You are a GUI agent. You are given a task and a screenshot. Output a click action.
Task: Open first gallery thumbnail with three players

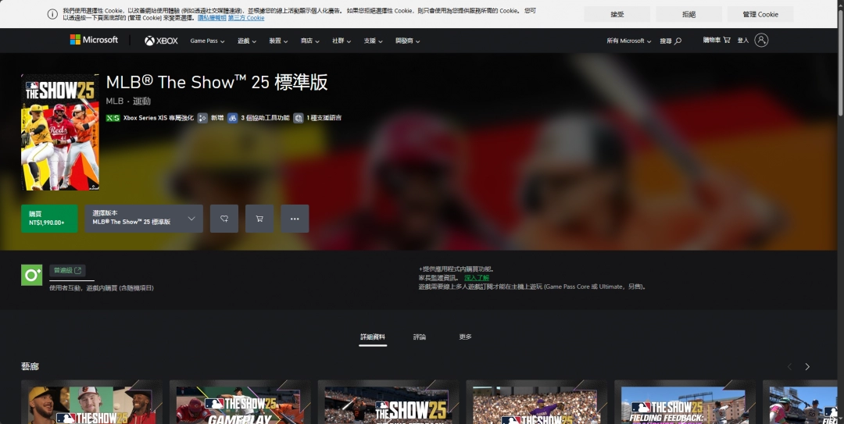[91, 402]
